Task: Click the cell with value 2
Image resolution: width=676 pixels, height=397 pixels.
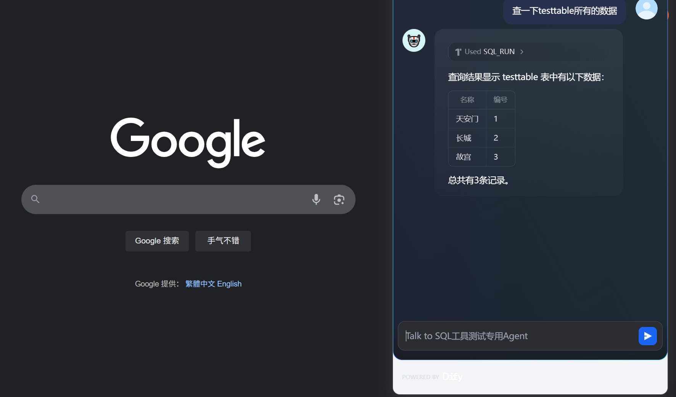Action: coord(501,138)
